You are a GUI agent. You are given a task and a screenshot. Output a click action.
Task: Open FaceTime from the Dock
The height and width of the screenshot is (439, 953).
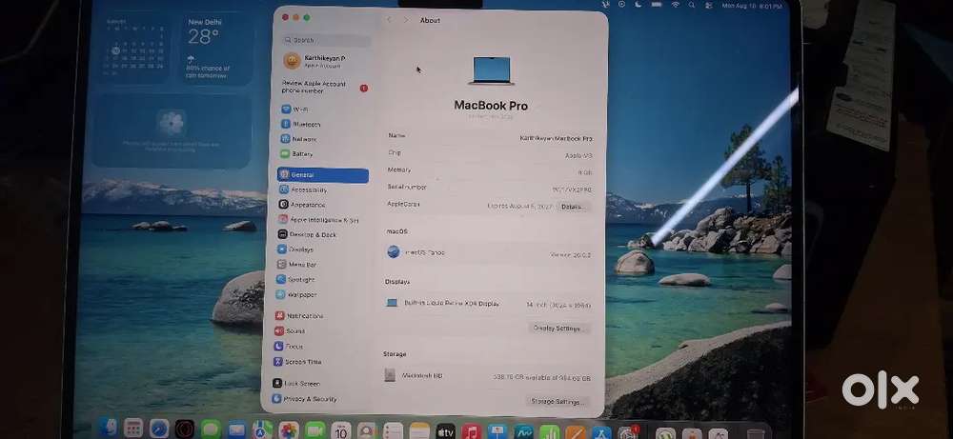pos(314,431)
